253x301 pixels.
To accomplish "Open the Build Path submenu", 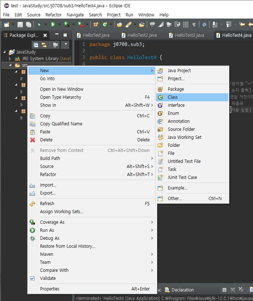I will pyautogui.click(x=92, y=159).
